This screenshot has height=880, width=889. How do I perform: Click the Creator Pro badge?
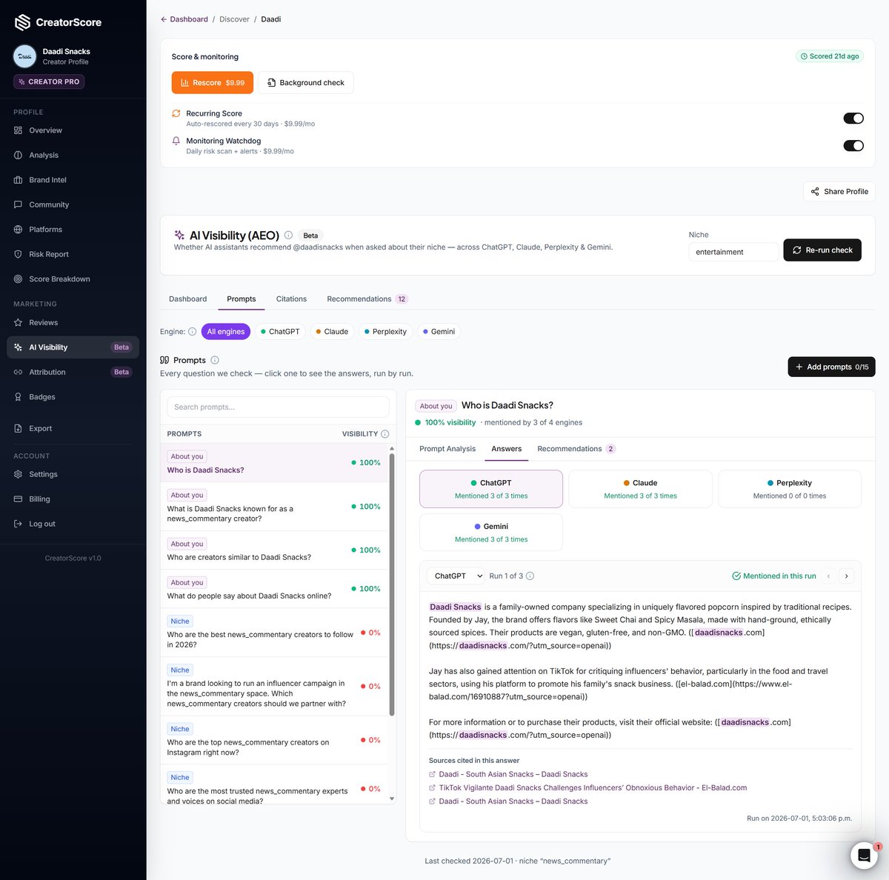[x=49, y=81]
